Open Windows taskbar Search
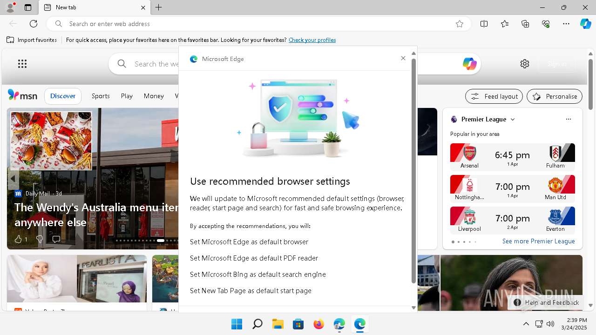The width and height of the screenshot is (596, 335). pos(257,324)
